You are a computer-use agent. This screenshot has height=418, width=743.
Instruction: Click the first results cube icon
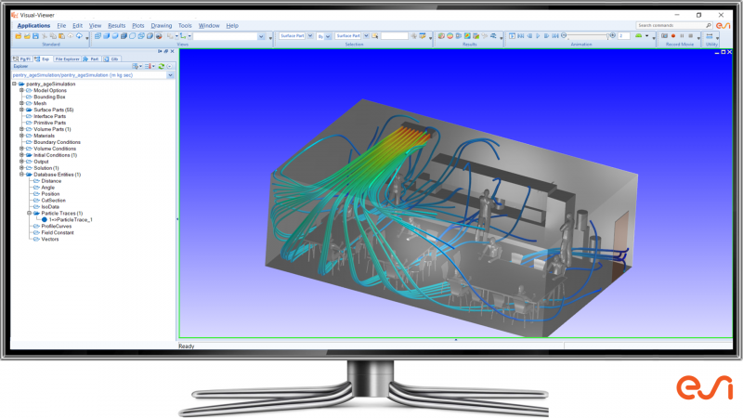tap(441, 36)
